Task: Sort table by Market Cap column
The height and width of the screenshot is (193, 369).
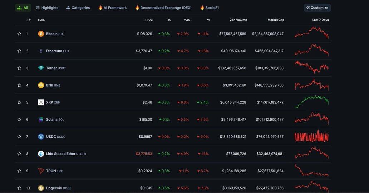Action: (276, 20)
